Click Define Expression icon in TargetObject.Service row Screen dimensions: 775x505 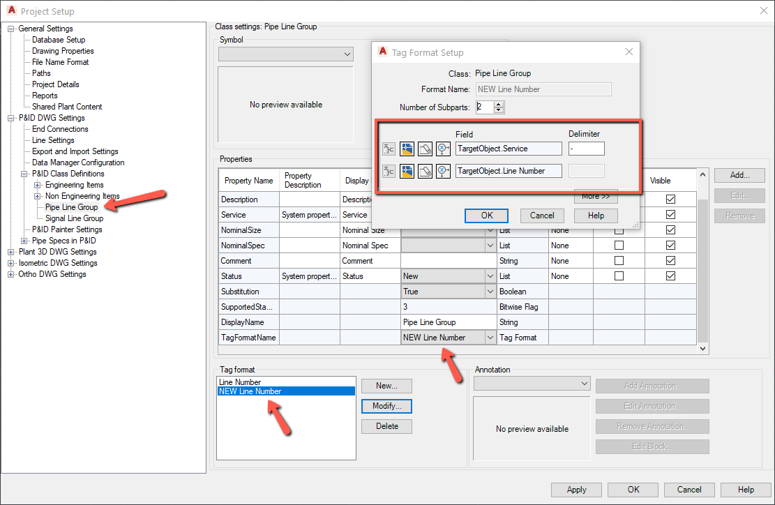click(444, 149)
